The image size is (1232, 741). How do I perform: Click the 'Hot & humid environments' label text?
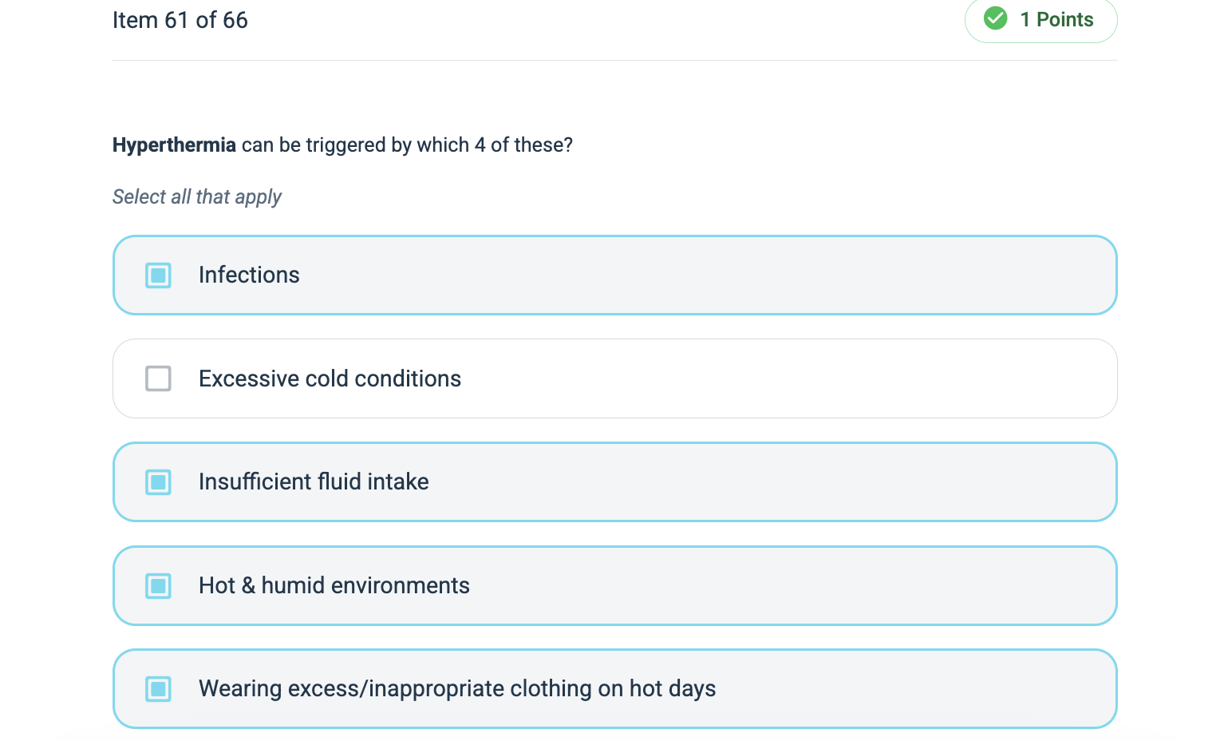334,586
